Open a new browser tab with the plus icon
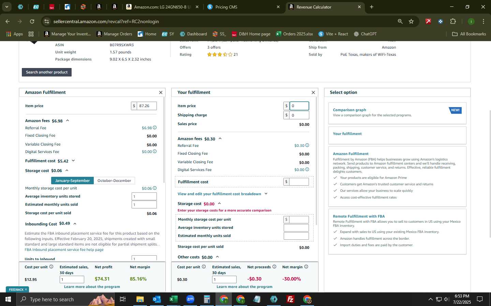 tap(371, 7)
